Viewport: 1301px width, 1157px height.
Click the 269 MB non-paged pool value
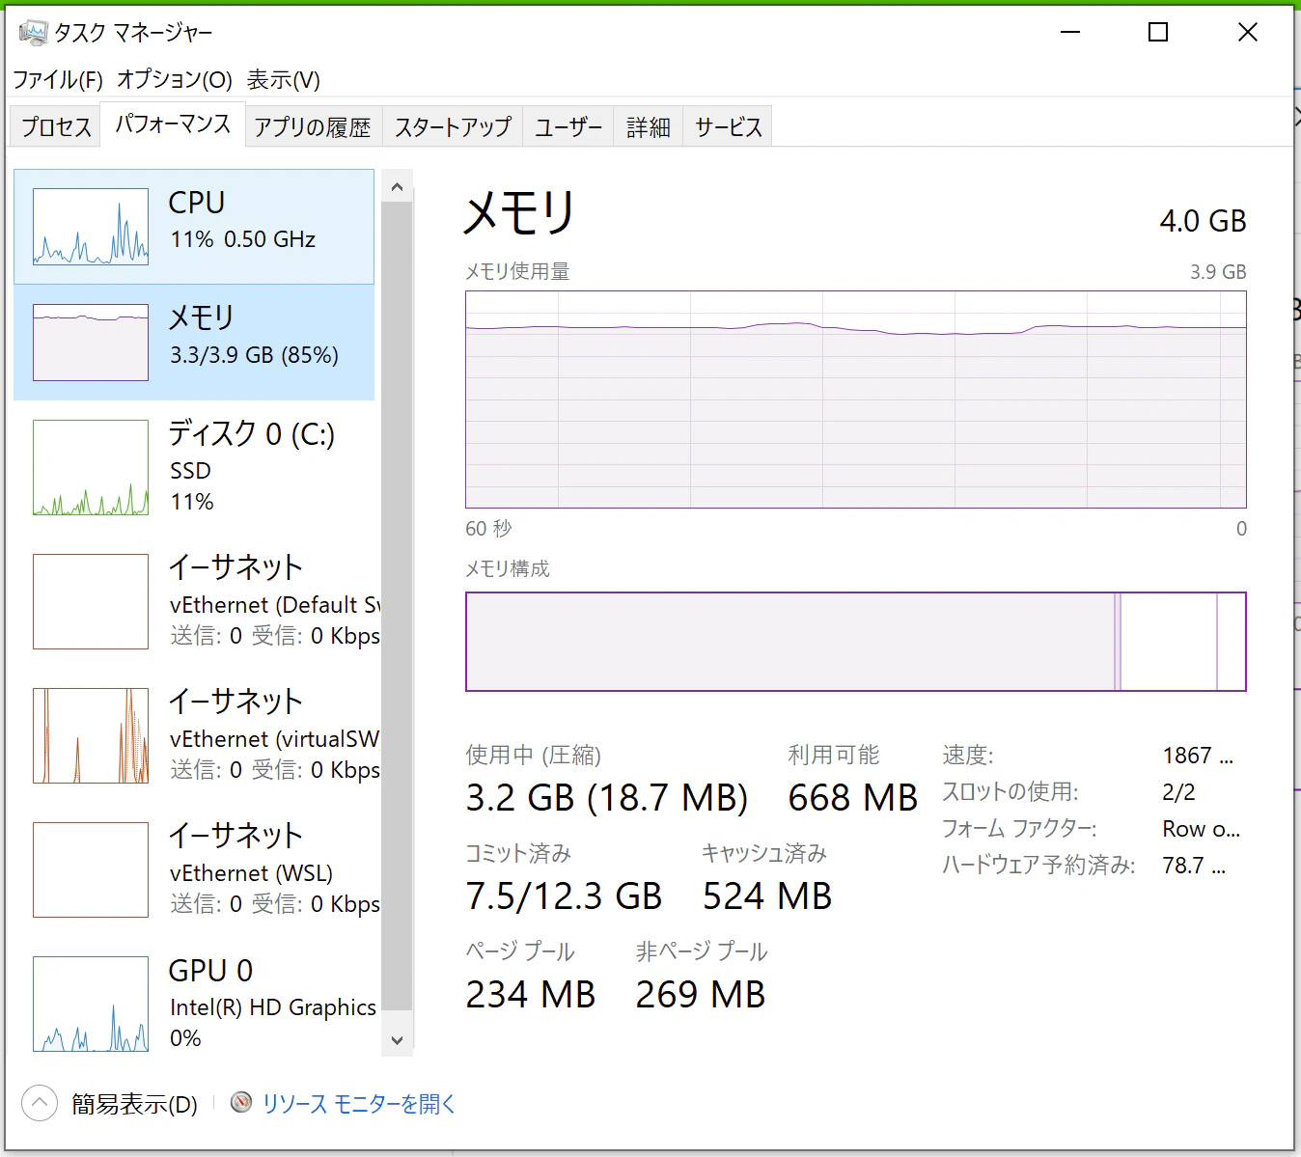click(701, 995)
